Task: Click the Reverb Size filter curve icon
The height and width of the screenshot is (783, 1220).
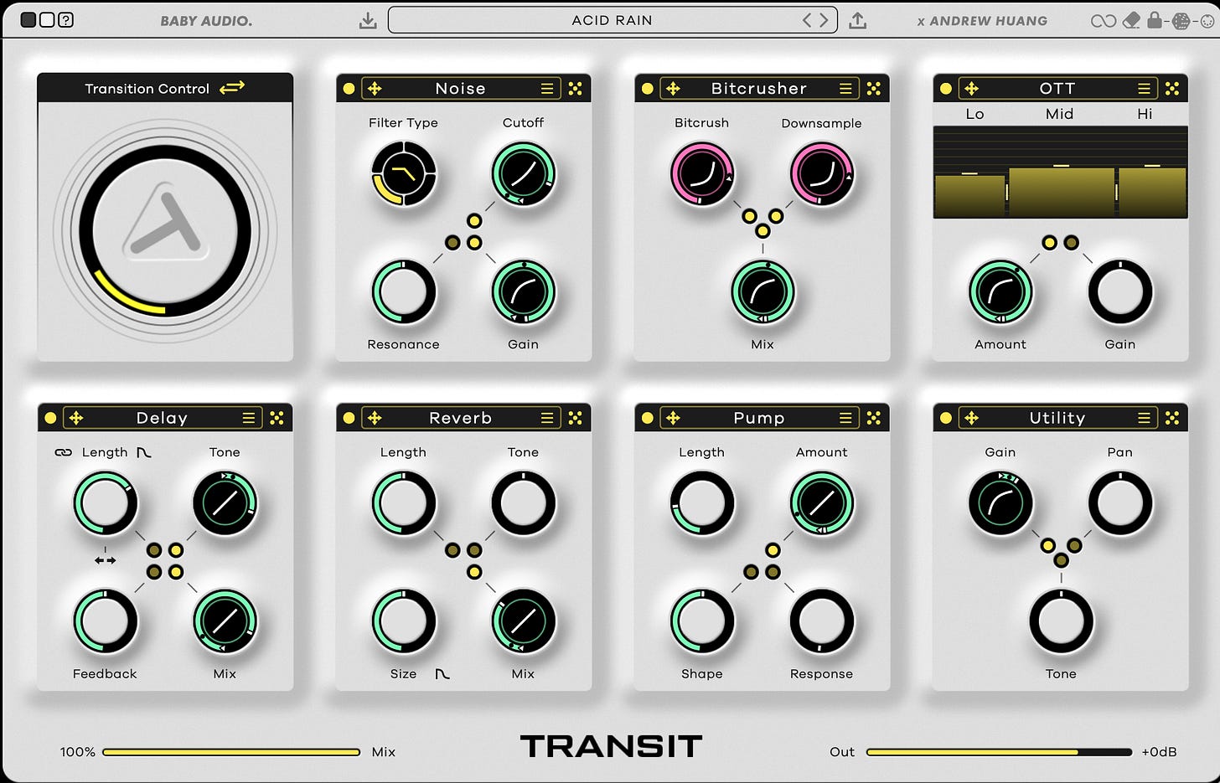Action: click(x=442, y=673)
